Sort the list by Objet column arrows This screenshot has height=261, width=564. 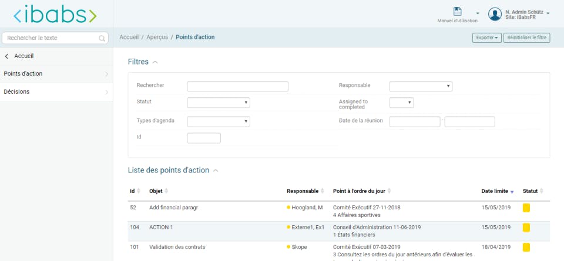click(167, 191)
